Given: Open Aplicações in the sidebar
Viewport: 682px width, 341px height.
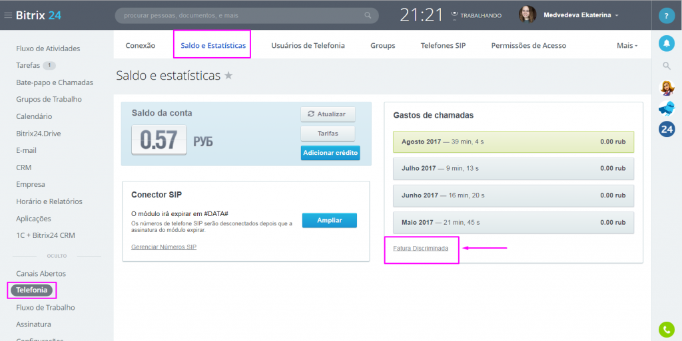Looking at the screenshot, I should [33, 219].
